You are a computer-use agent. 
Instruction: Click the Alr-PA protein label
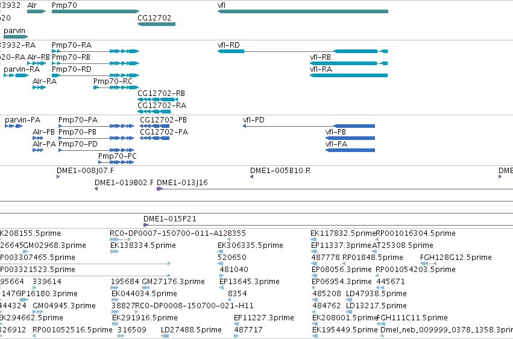pos(44,144)
